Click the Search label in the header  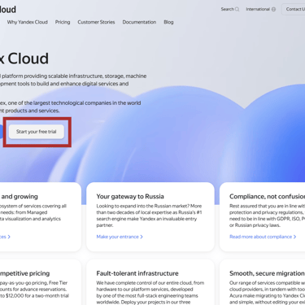tap(227, 9)
